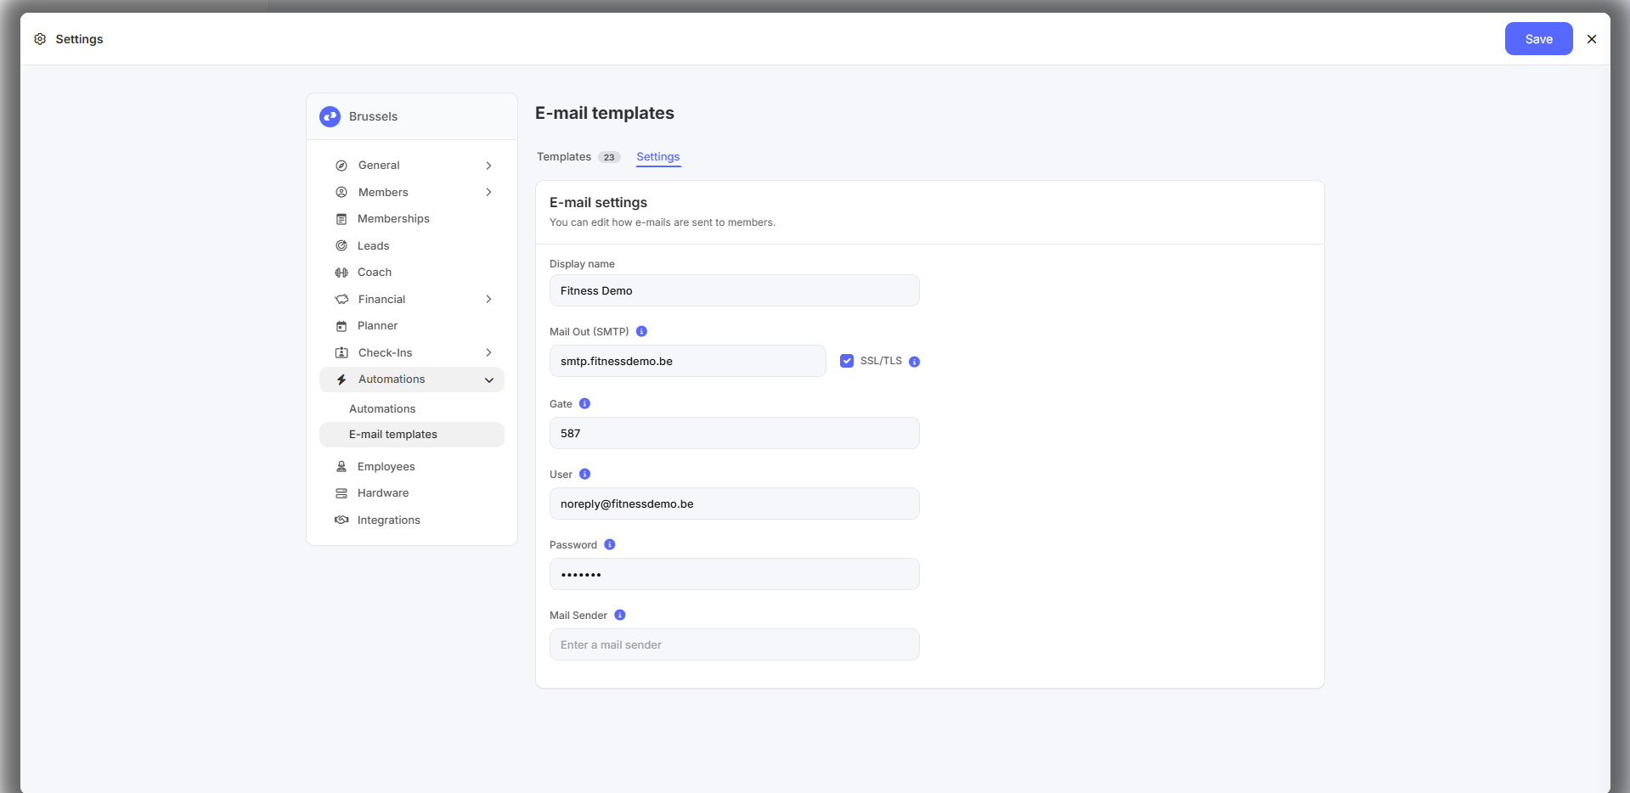Click the Financial piggy bank icon
This screenshot has width=1630, height=793.
341,300
